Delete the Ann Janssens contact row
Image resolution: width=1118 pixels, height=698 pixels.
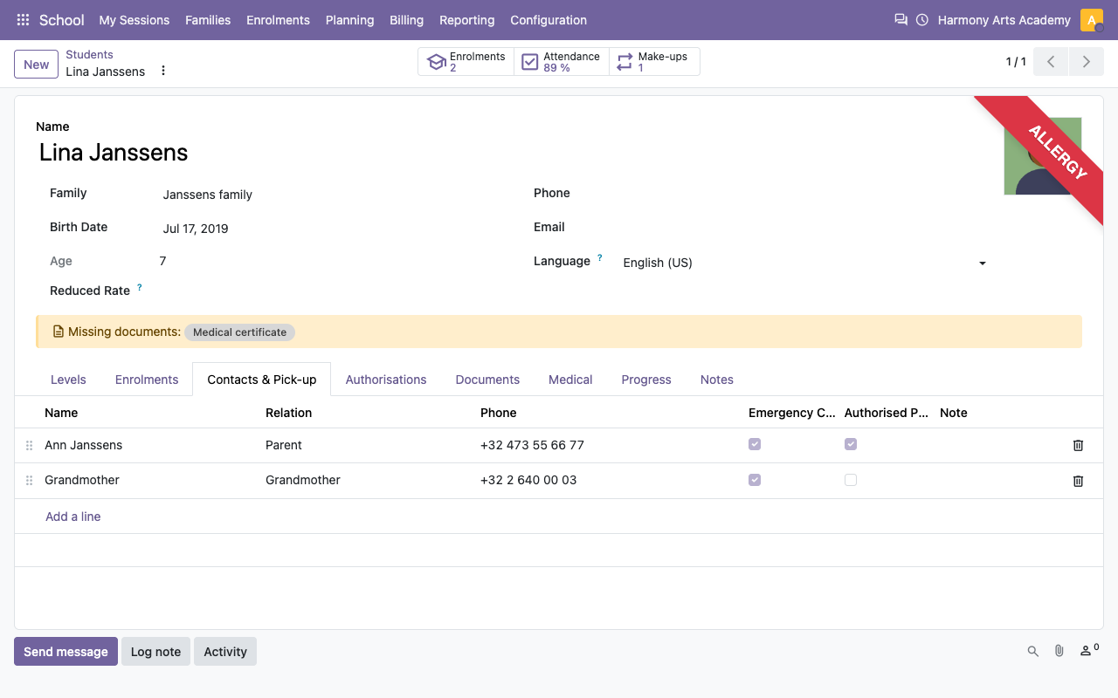1078,445
